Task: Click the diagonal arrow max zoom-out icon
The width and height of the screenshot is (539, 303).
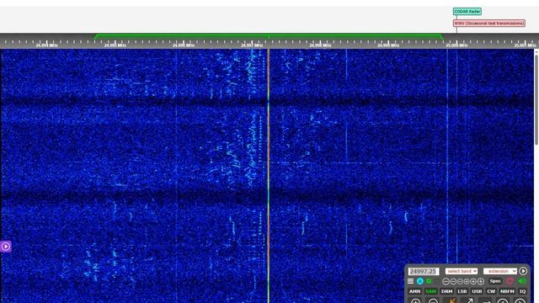Action: click(470, 300)
